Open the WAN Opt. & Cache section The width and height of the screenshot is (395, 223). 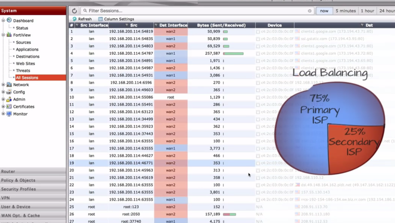(x=33, y=215)
